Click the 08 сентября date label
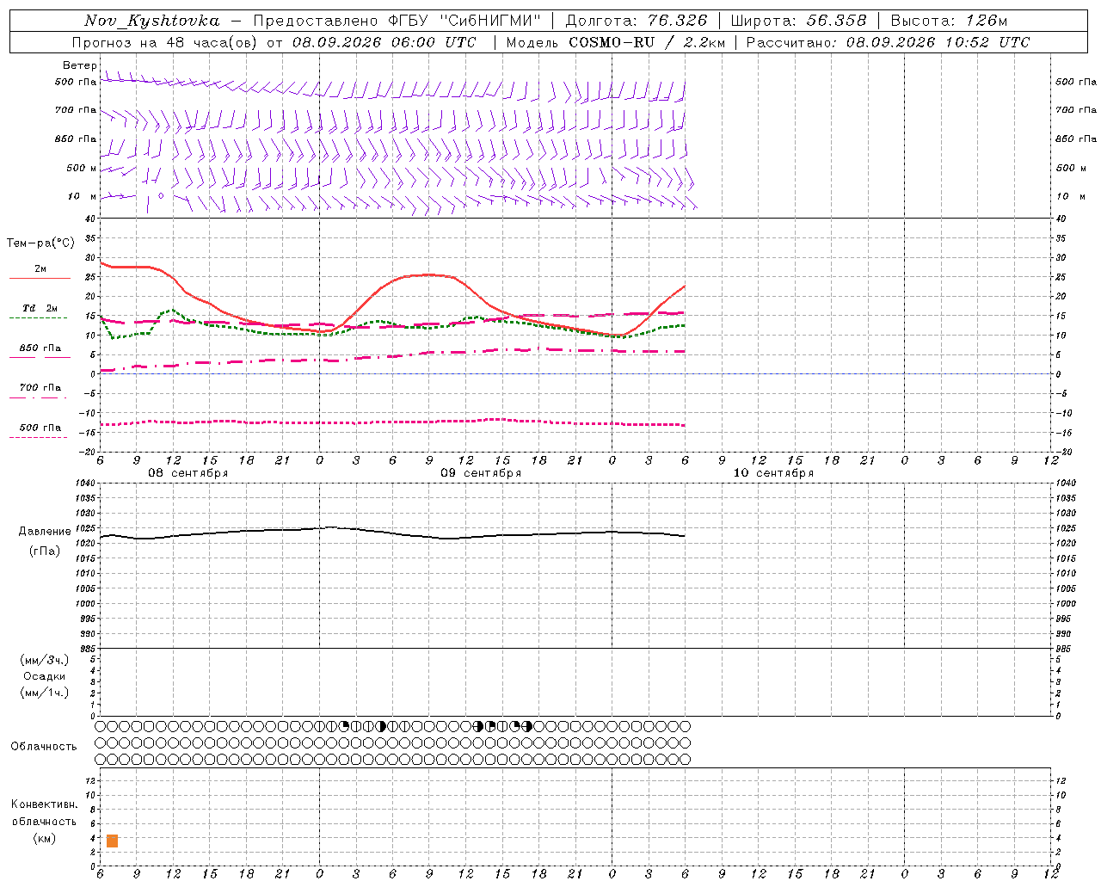This screenshot has width=1101, height=881. (188, 473)
